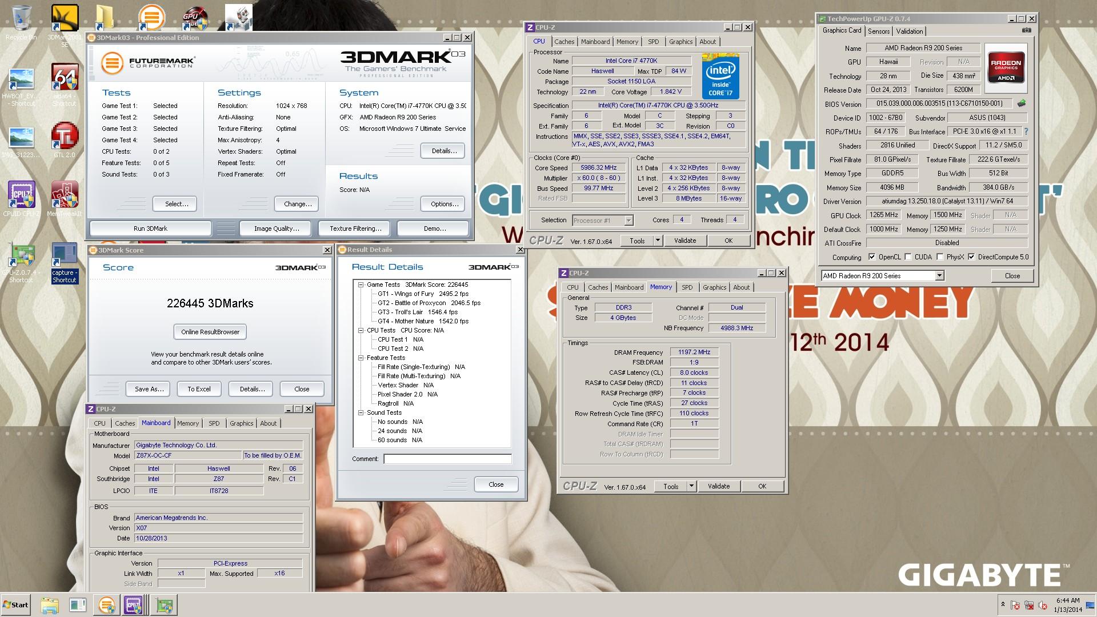Select GT4 - Mother Nature result row
Image resolution: width=1097 pixels, height=617 pixels.
point(423,321)
